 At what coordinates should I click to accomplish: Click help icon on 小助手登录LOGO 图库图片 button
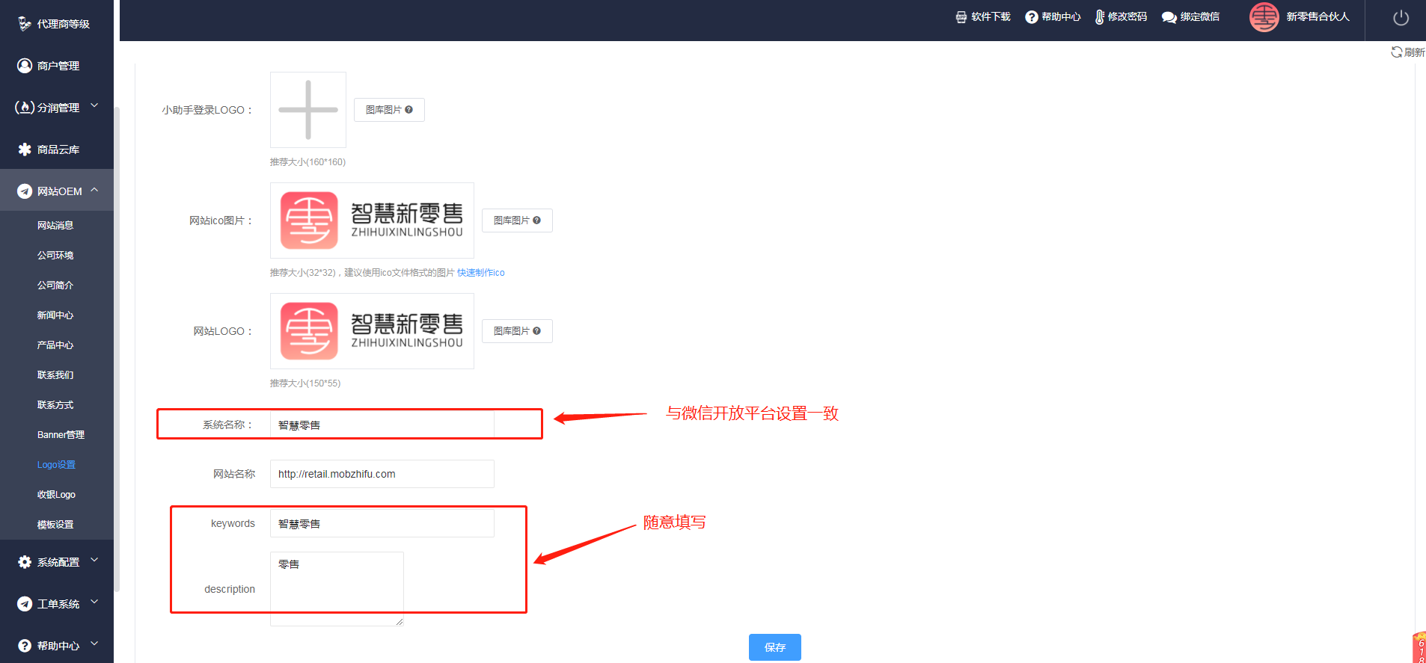tap(409, 110)
